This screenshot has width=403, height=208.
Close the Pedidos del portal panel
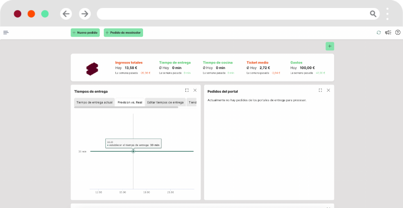click(x=328, y=90)
